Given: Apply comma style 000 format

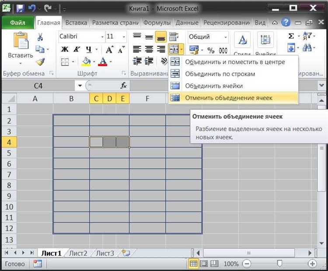Looking at the screenshot, I should 223,50.
